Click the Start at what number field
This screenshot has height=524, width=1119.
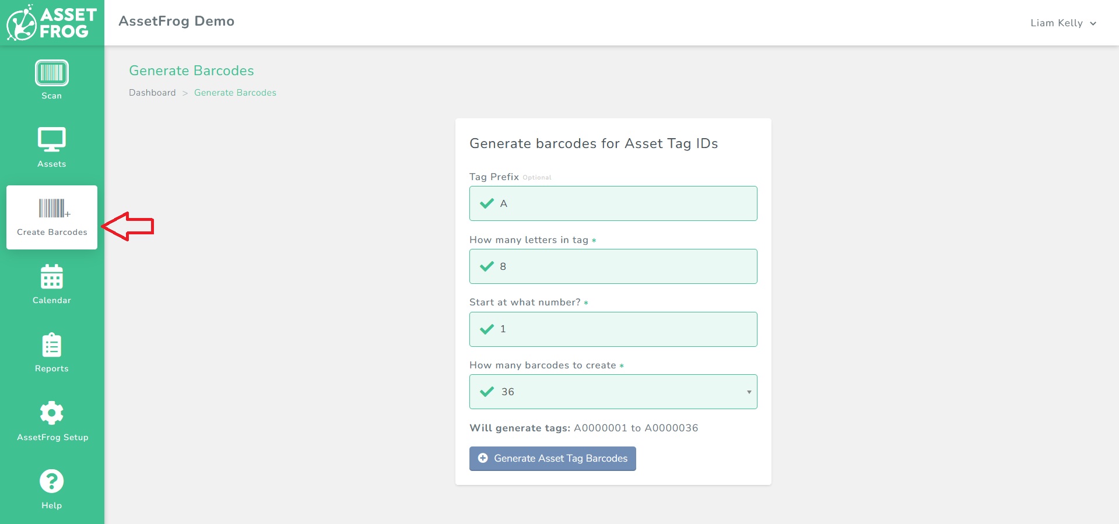pyautogui.click(x=613, y=329)
